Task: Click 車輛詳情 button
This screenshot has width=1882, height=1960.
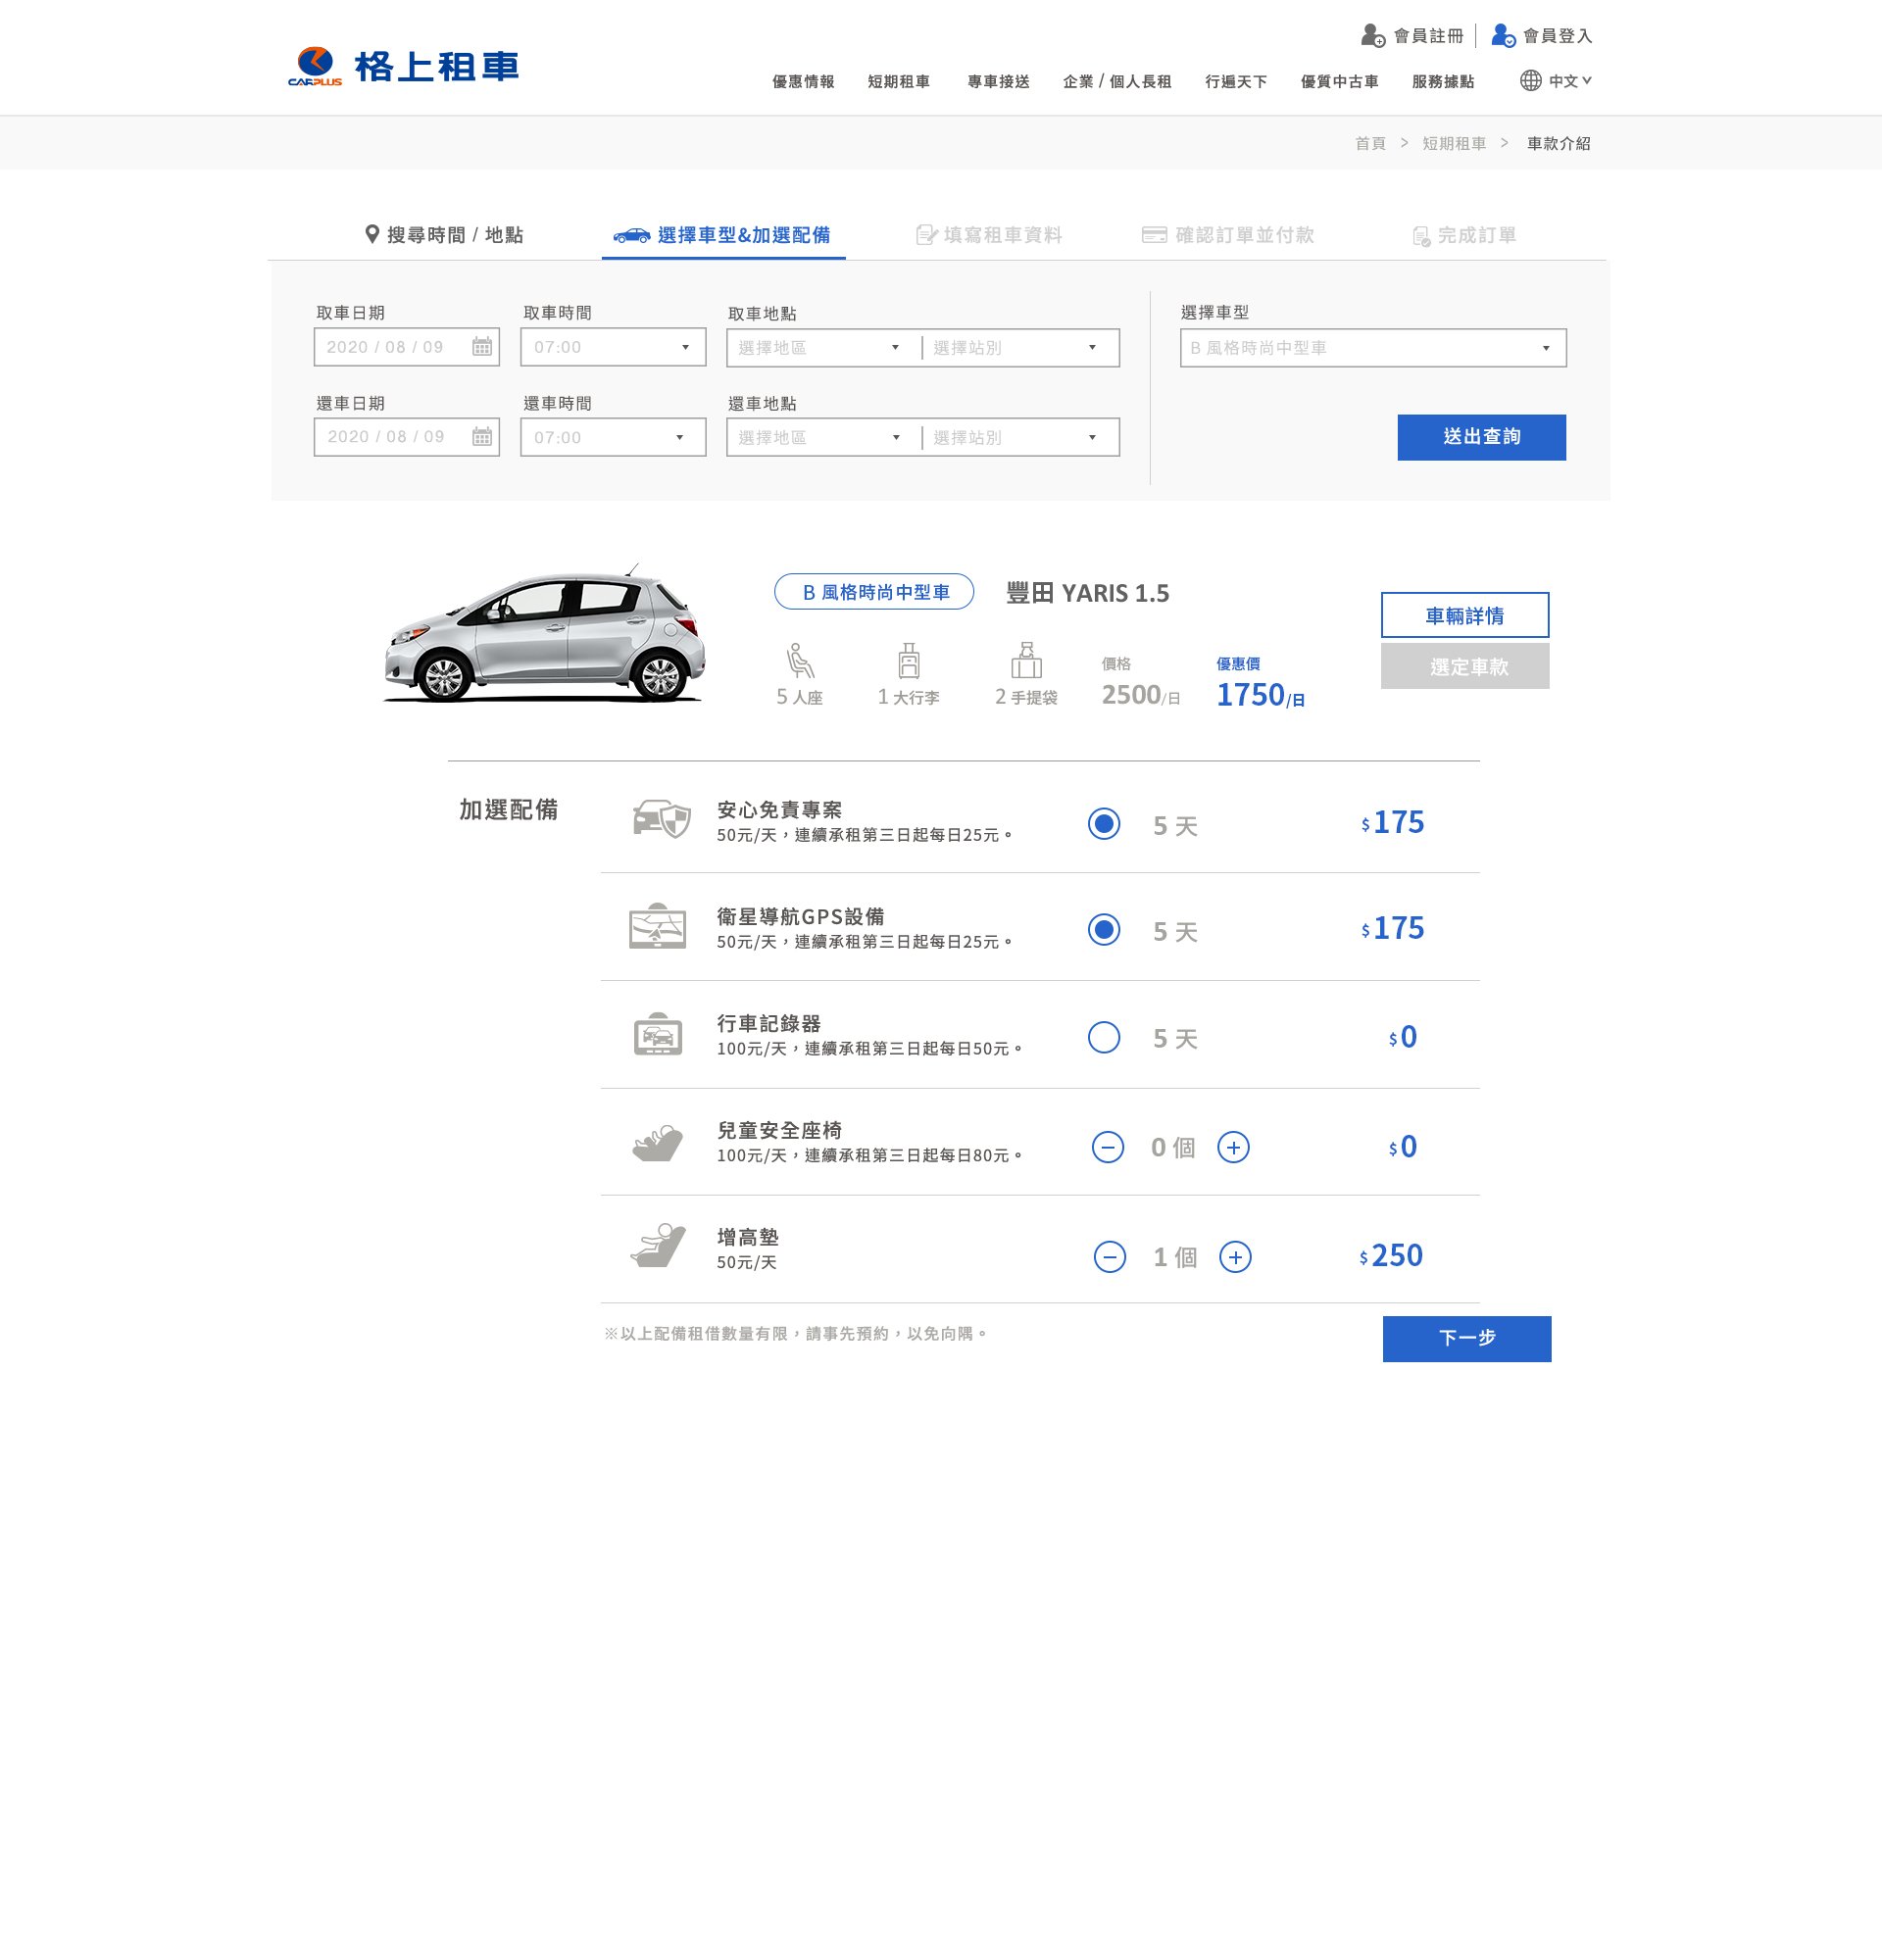Action: click(x=1465, y=615)
